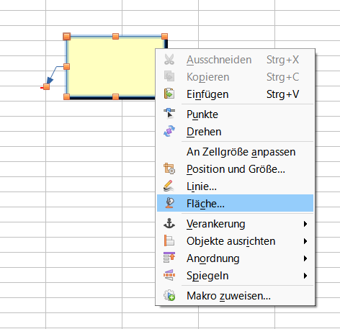340x329 pixels.
Task: Click the Position und Größe icon
Action: pyautogui.click(x=169, y=168)
